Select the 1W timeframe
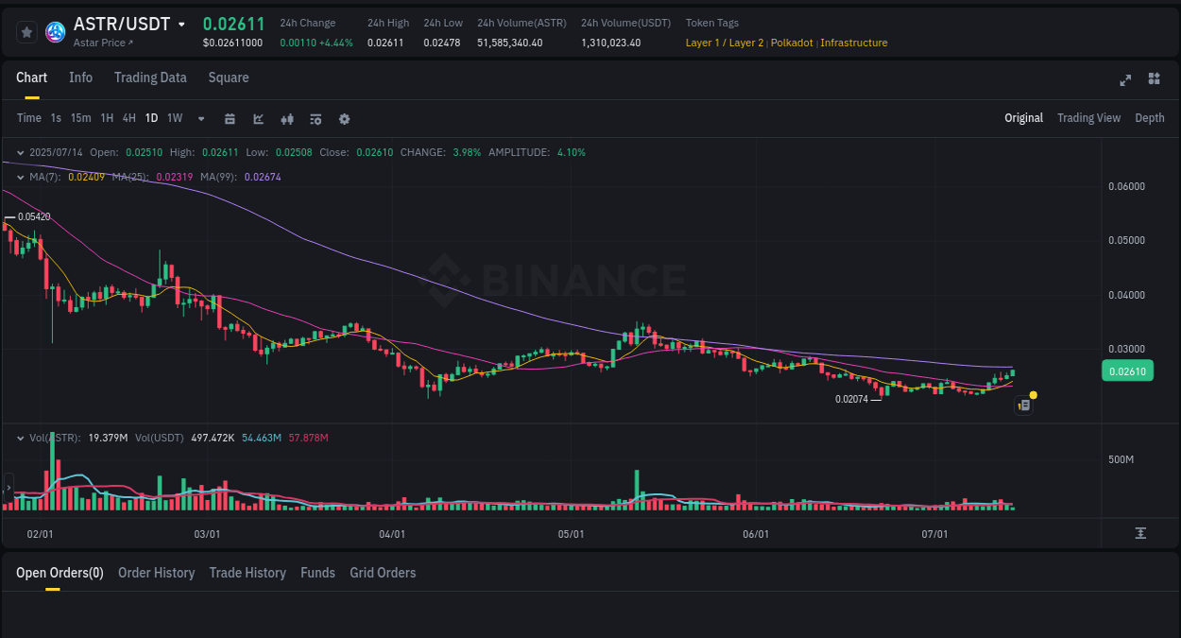 click(174, 118)
